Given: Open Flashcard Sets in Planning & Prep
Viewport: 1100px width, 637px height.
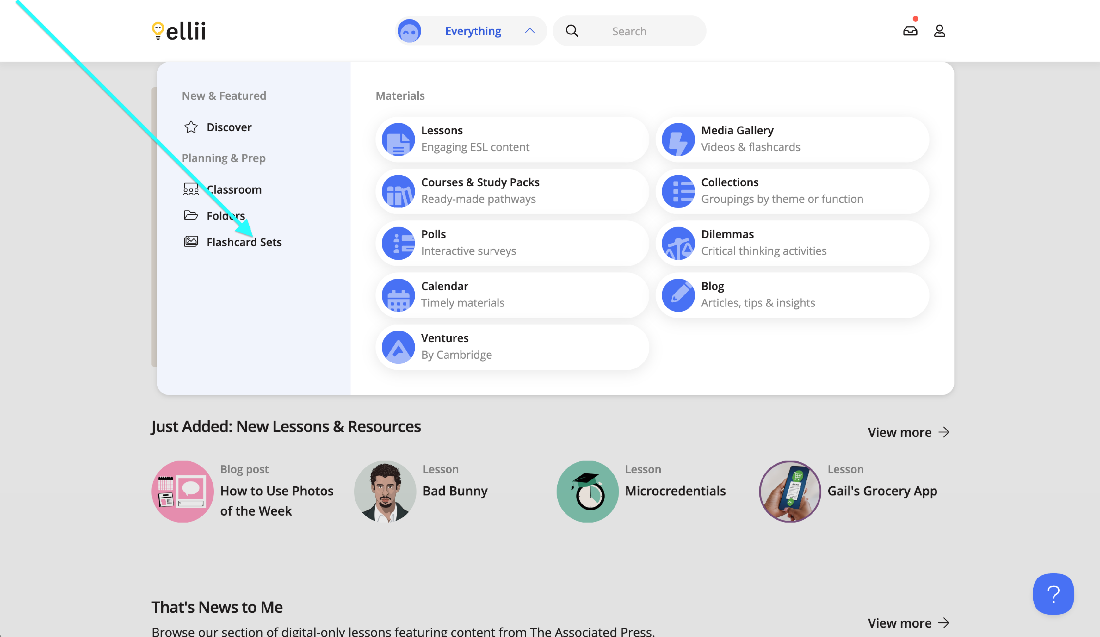Looking at the screenshot, I should [243, 242].
